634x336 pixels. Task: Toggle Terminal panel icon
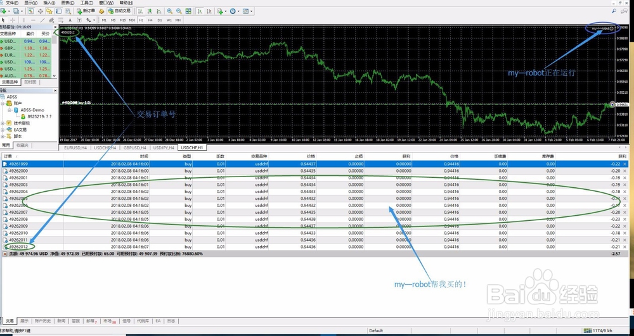[x=58, y=11]
